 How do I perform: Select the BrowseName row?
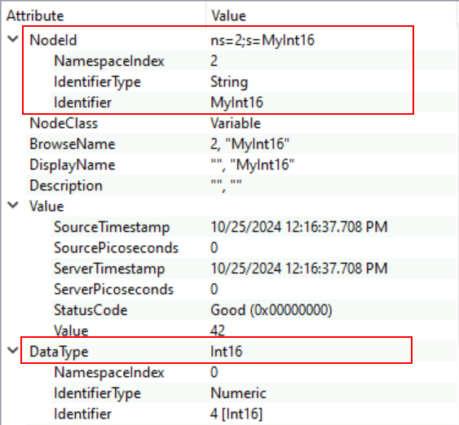coord(242,144)
